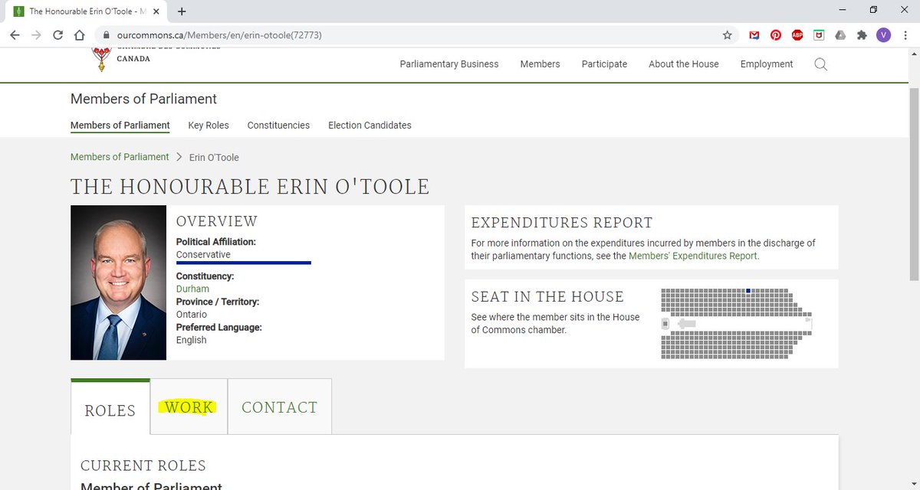Click the Members of Parliament breadcrumb link
920x490 pixels.
tap(120, 157)
